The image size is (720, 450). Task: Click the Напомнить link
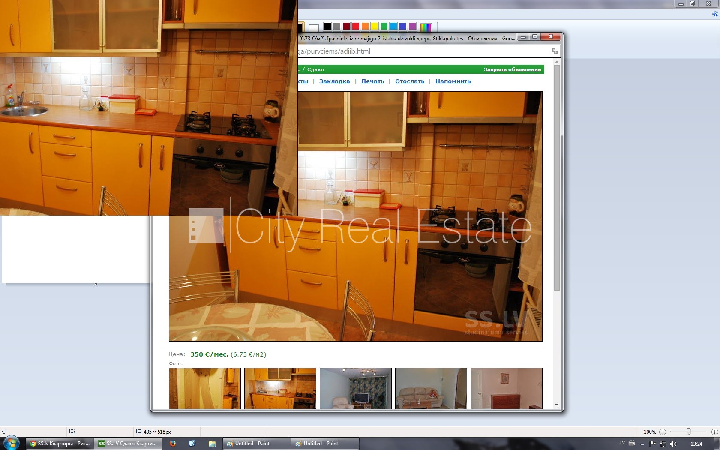coord(453,81)
